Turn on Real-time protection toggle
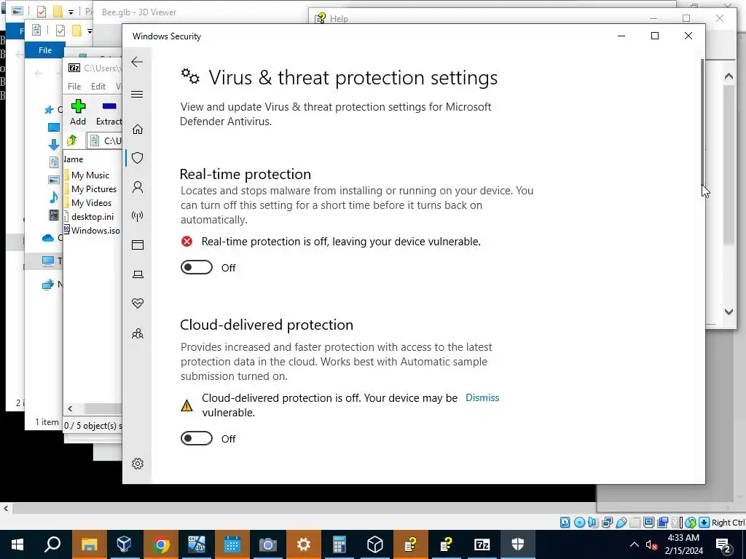 point(197,268)
